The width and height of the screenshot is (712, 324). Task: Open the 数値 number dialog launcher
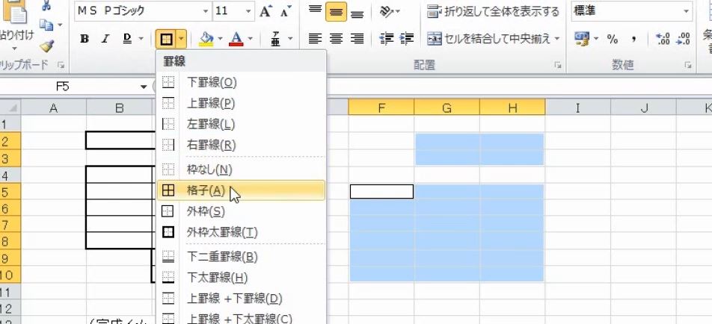(x=688, y=65)
